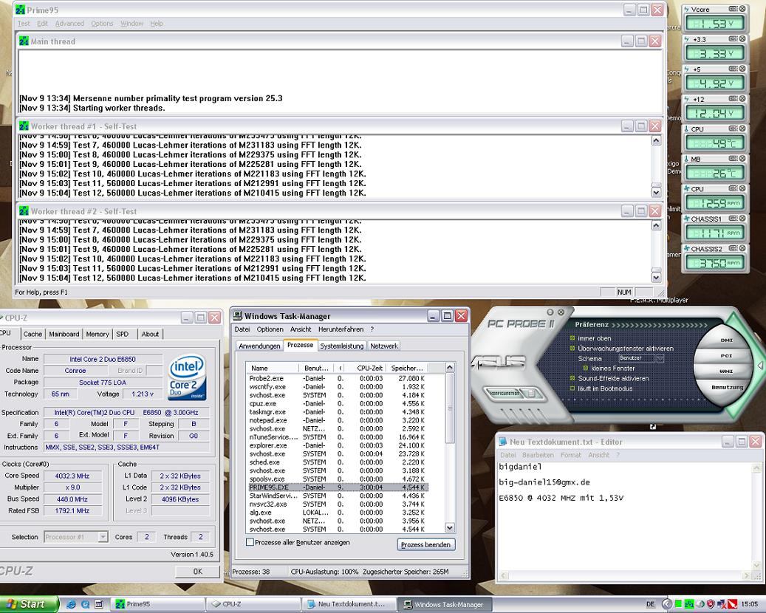Open the Herunterfahren menu in Task-Manager
Image resolution: width=766 pixels, height=613 pixels.
click(341, 329)
